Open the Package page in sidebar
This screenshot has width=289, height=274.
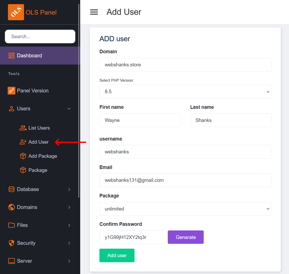[38, 170]
